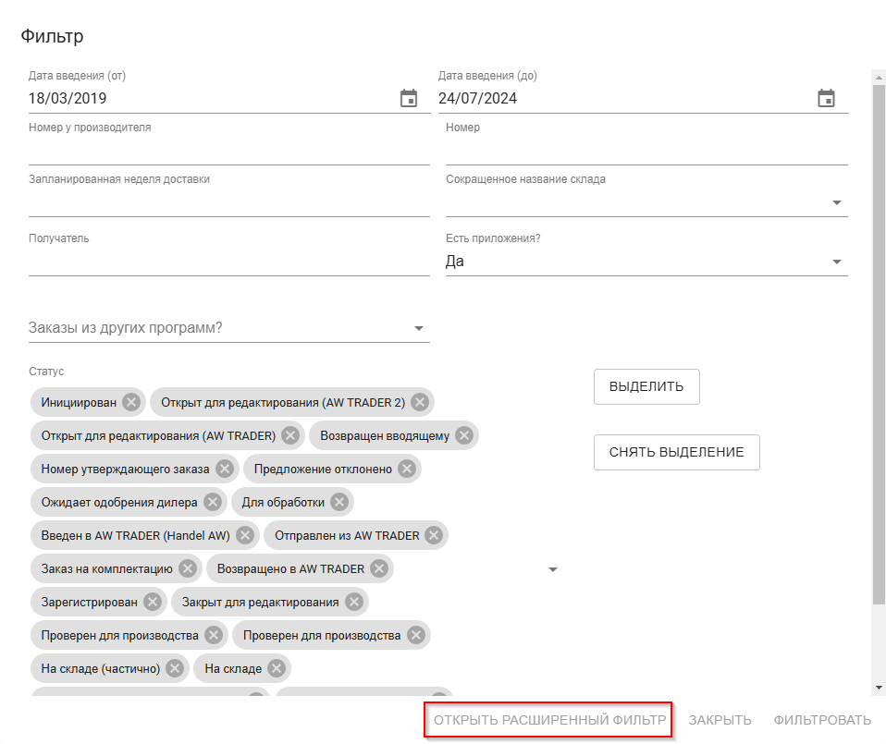Open the extended filter

point(549,720)
